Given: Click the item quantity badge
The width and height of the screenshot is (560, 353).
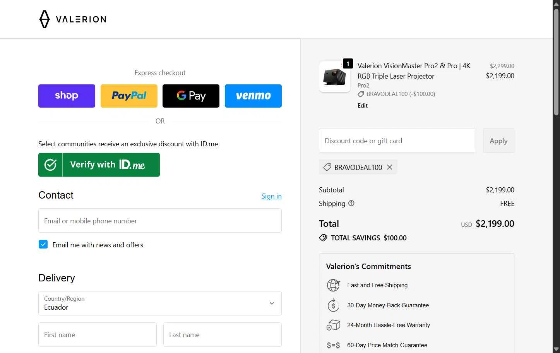Looking at the screenshot, I should [348, 64].
